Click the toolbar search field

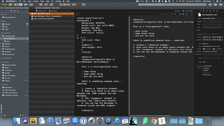tap(172, 5)
